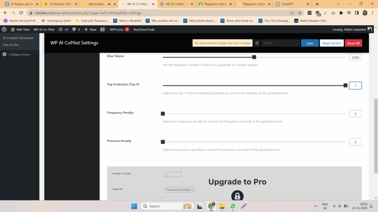378x212 pixels.
Task: Open the Chrome extensions puzzle icon
Action: (341, 13)
